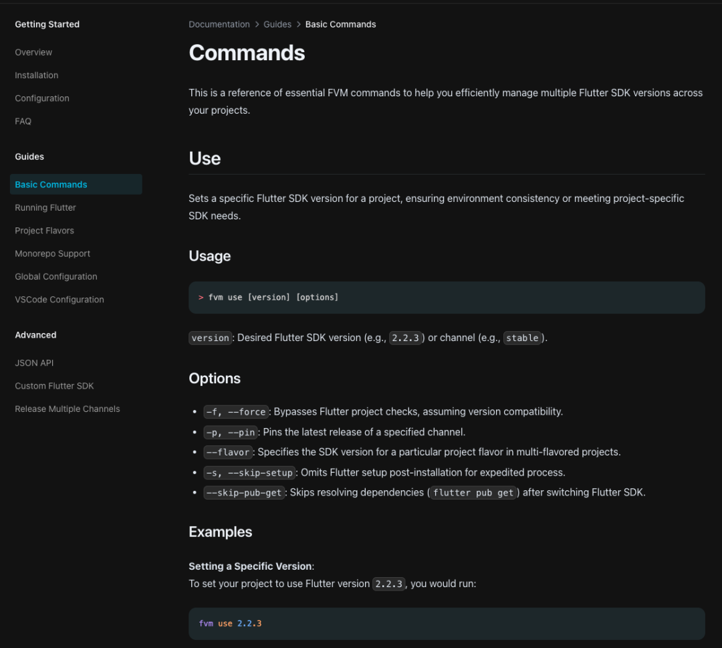Click the fvm use [version] [options] code block
Image resolution: width=722 pixels, height=648 pixels.
coord(447,298)
